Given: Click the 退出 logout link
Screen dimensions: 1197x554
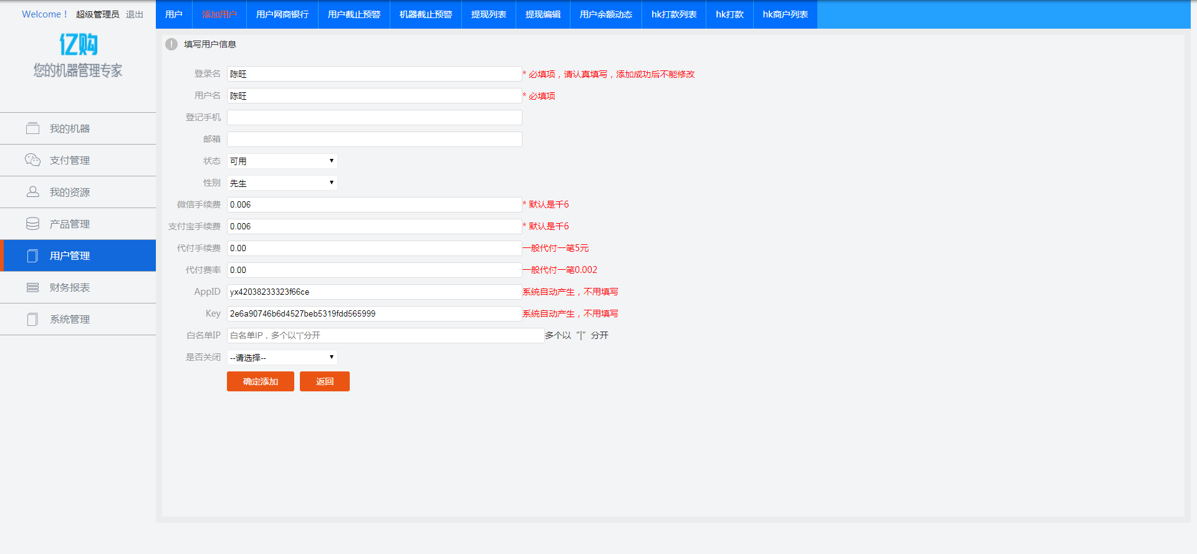Looking at the screenshot, I should tap(134, 14).
